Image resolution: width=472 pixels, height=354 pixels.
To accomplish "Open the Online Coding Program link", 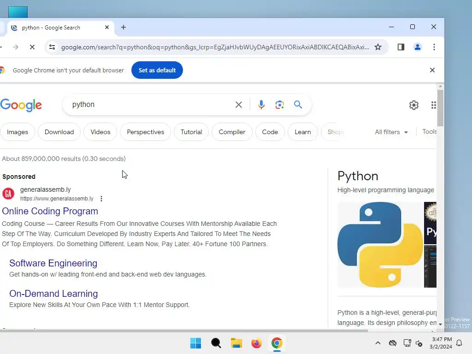I will coord(50,211).
